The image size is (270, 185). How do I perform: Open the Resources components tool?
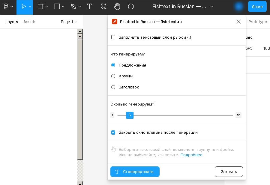coord(103,7)
